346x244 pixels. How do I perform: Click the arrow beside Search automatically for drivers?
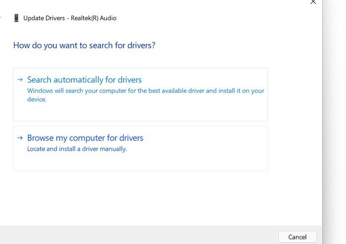click(x=20, y=80)
